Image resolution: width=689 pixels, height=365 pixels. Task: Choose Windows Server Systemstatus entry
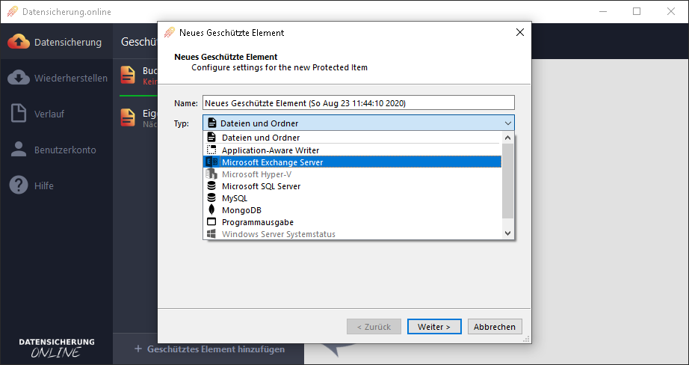(x=353, y=234)
